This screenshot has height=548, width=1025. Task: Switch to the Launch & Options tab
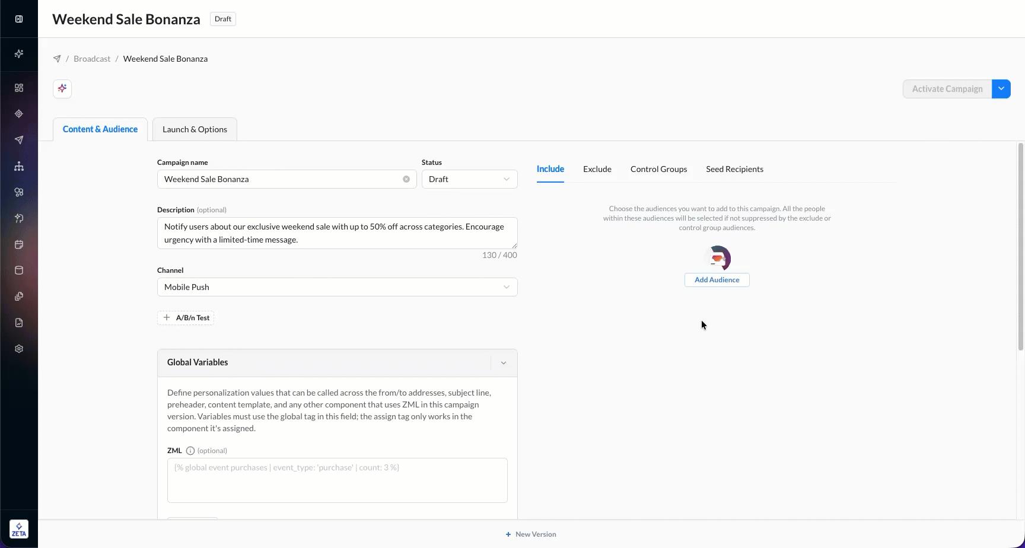195,129
